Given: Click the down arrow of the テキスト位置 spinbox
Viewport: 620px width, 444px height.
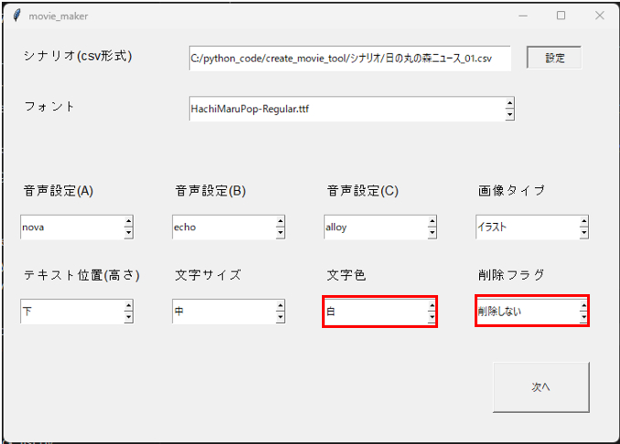Looking at the screenshot, I should click(x=129, y=317).
